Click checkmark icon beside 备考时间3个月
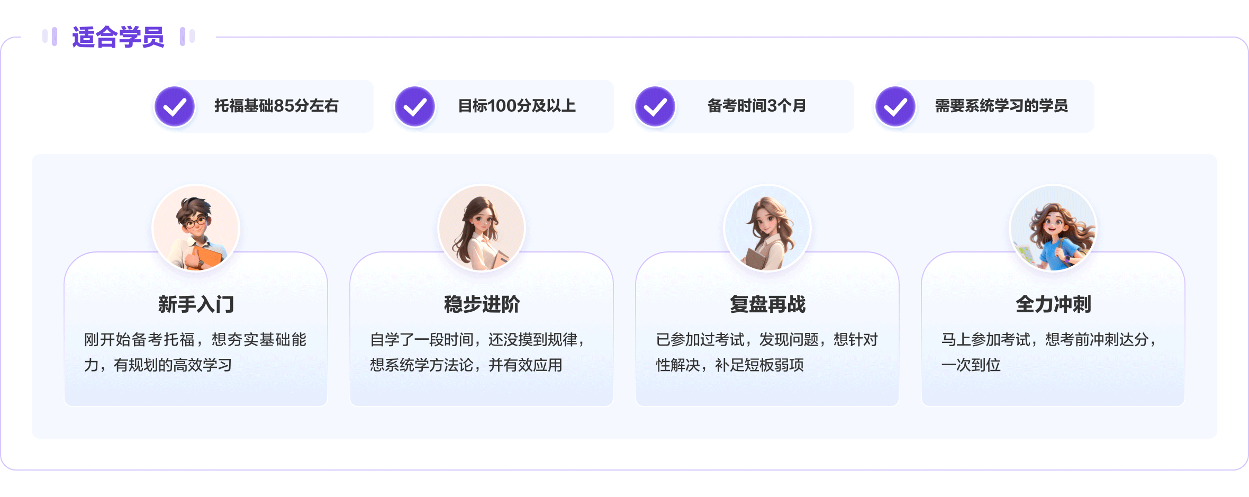 pyautogui.click(x=655, y=106)
